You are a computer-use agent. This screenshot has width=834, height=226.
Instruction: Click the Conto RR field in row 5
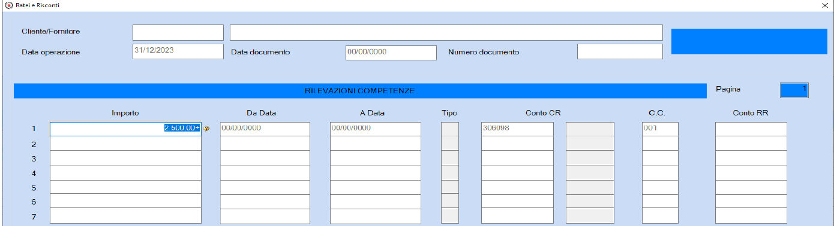click(751, 187)
